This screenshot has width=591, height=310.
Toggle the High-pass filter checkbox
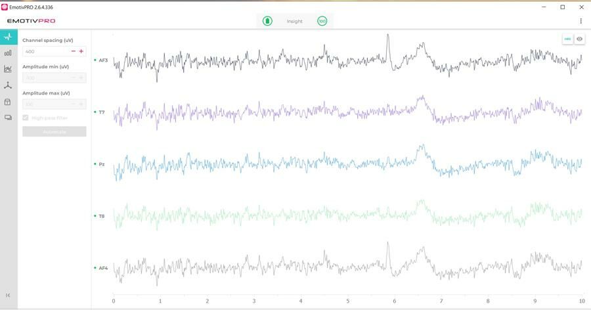26,118
